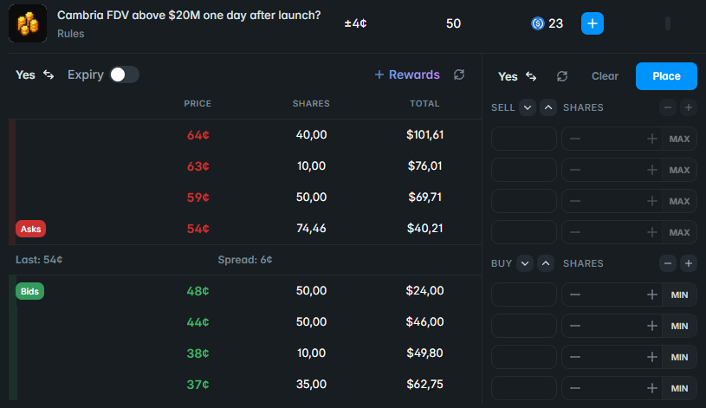706x408 pixels.
Task: Click minus button in BUY SHARES header
Action: coord(668,263)
